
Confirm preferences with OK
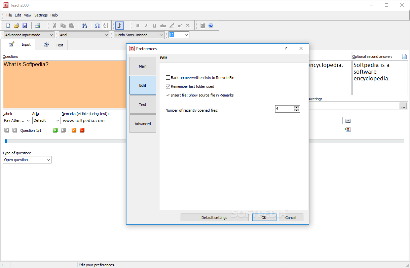[x=264, y=218]
